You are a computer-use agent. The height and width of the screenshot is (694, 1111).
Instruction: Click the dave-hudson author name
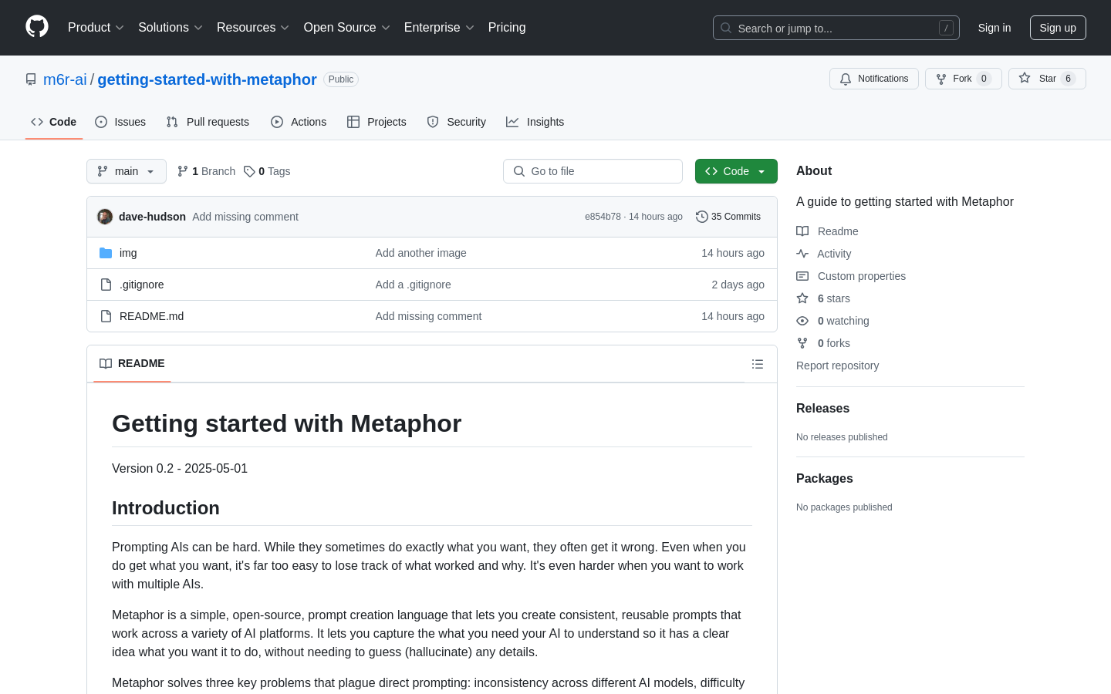pyautogui.click(x=152, y=217)
